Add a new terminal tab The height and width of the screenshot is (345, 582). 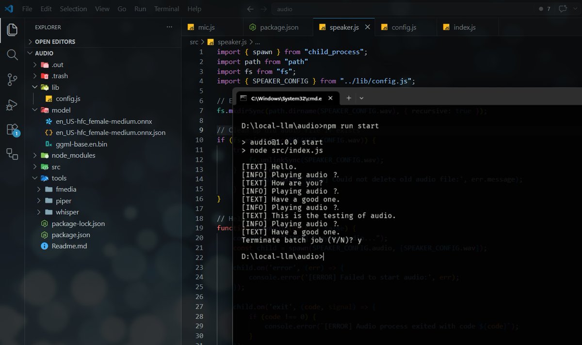coord(348,98)
